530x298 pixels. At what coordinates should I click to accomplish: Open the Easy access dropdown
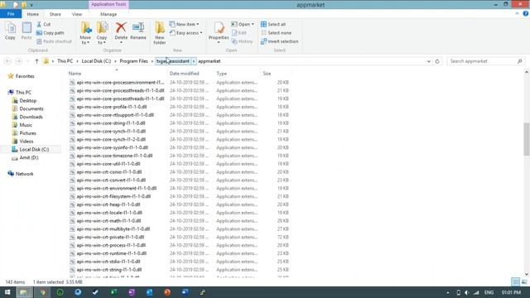point(185,33)
